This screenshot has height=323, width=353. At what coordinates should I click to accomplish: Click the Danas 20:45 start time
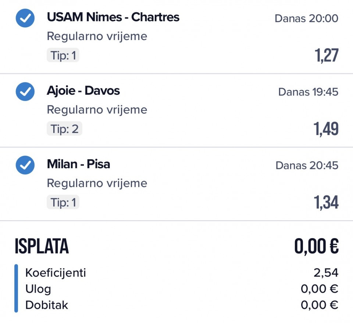(307, 165)
